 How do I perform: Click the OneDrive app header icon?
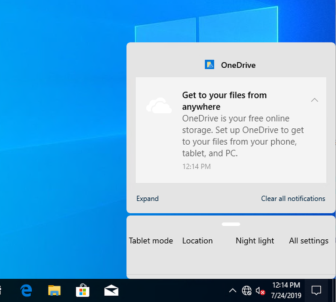209,65
